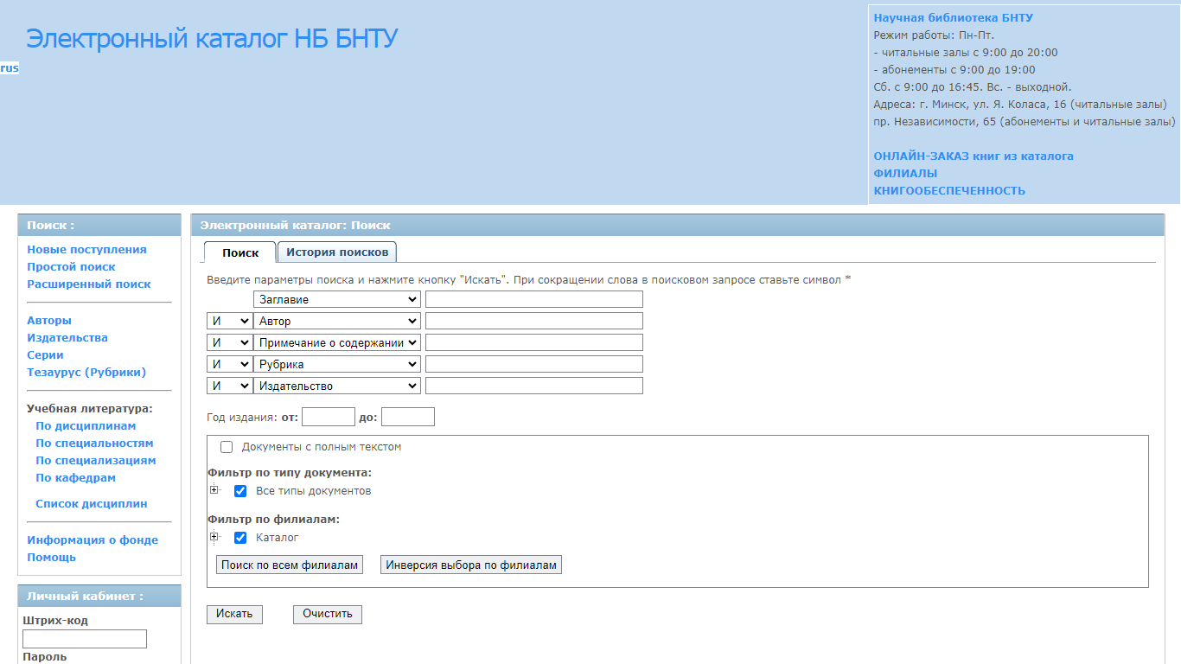
Task: Focus the Заглавие text input
Action: pos(534,299)
